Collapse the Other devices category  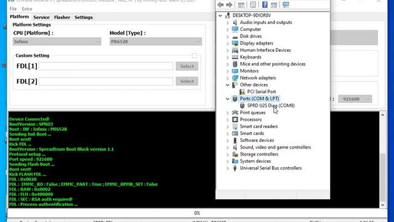(x=228, y=85)
